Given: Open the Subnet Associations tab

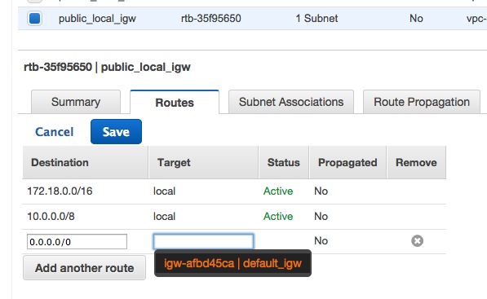Looking at the screenshot, I should 291,102.
